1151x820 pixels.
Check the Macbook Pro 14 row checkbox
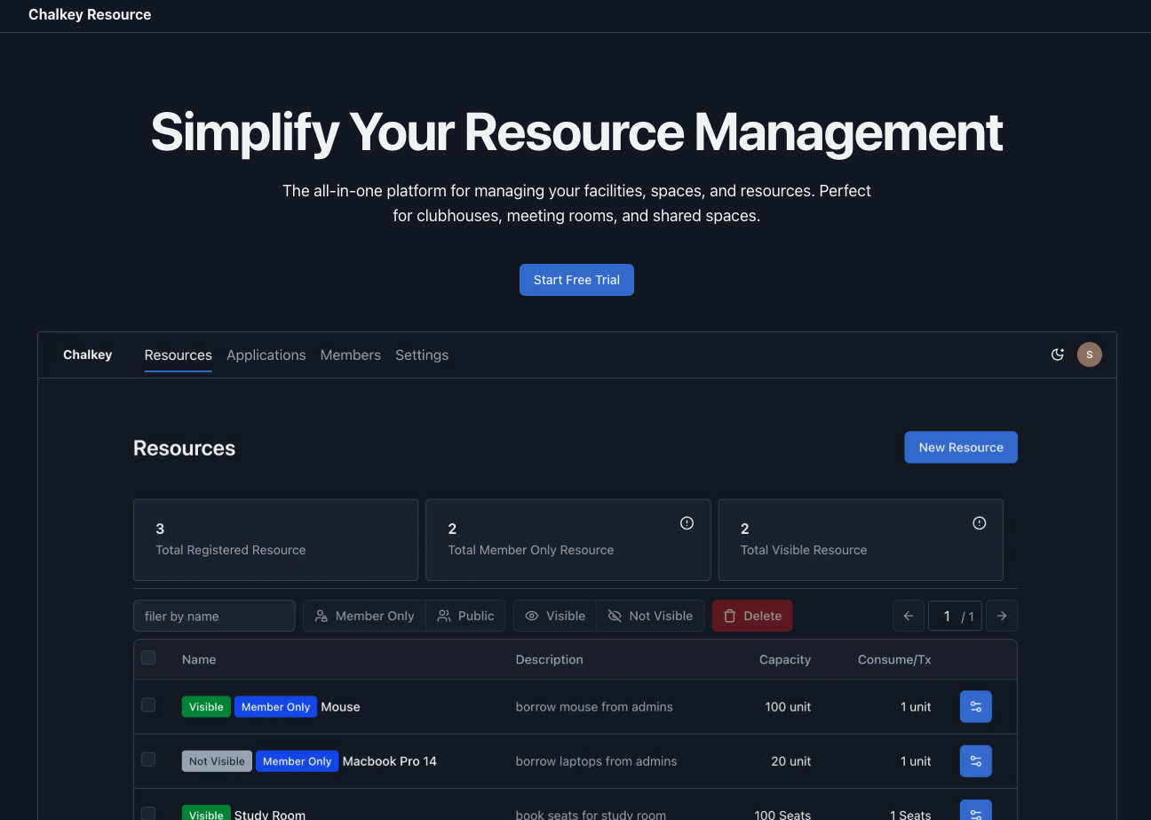pyautogui.click(x=148, y=760)
